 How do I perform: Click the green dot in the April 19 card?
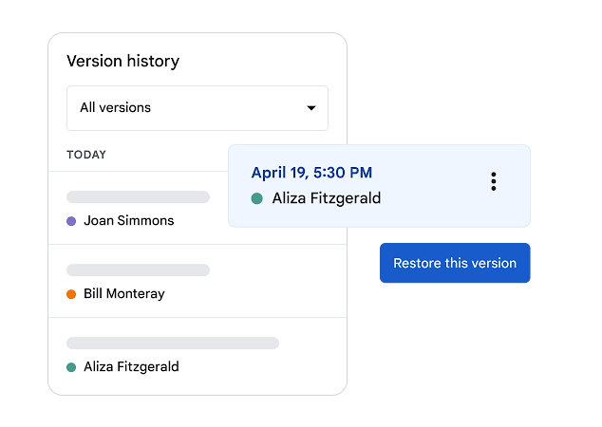tap(257, 198)
